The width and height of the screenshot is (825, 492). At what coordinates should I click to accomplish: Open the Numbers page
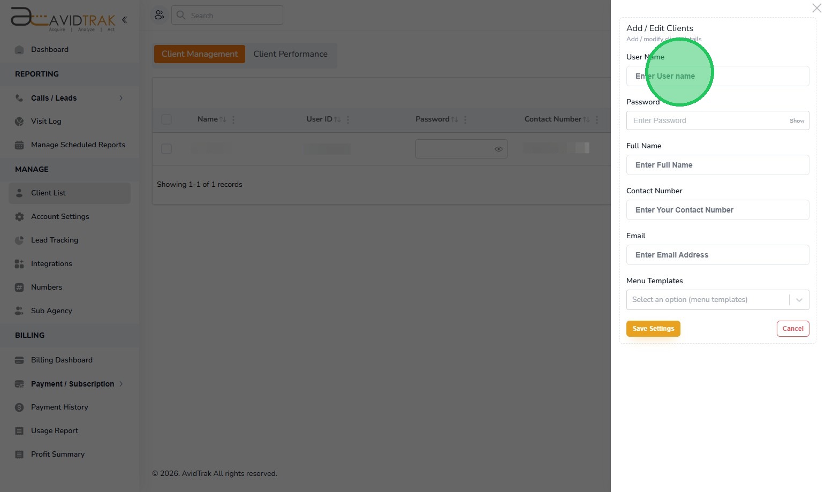click(47, 287)
